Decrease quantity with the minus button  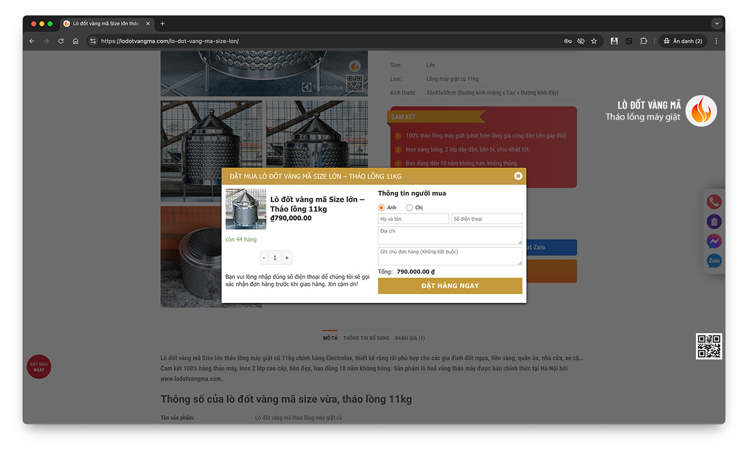264,258
